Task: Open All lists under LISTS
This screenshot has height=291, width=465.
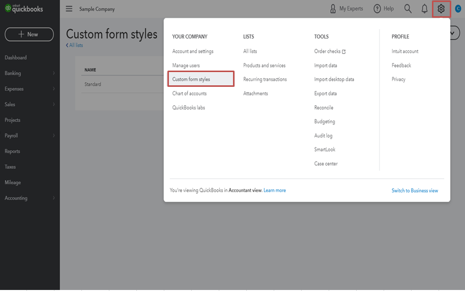Action: [x=250, y=51]
